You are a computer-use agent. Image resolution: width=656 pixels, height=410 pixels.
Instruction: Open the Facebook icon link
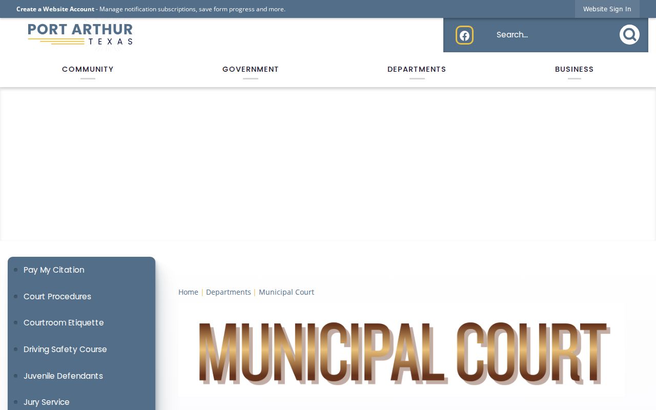[464, 35]
